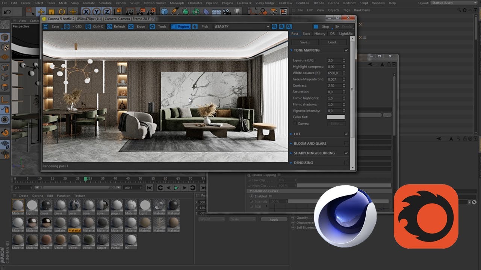Click Erase in the Corona frame buffer
Image resolution: width=481 pixels, height=270 pixels.
point(137,27)
